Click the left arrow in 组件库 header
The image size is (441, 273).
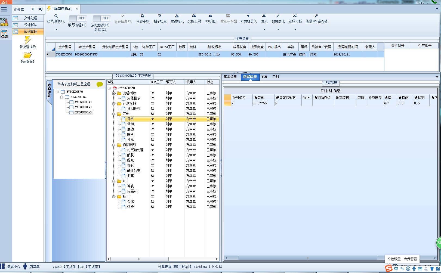pos(33,9)
